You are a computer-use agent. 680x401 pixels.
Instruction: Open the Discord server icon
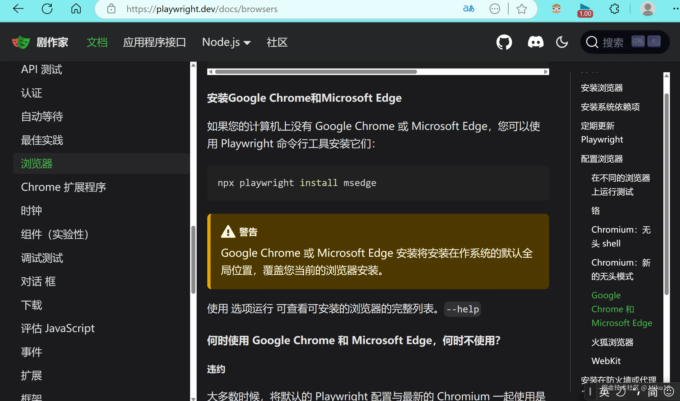pos(536,42)
